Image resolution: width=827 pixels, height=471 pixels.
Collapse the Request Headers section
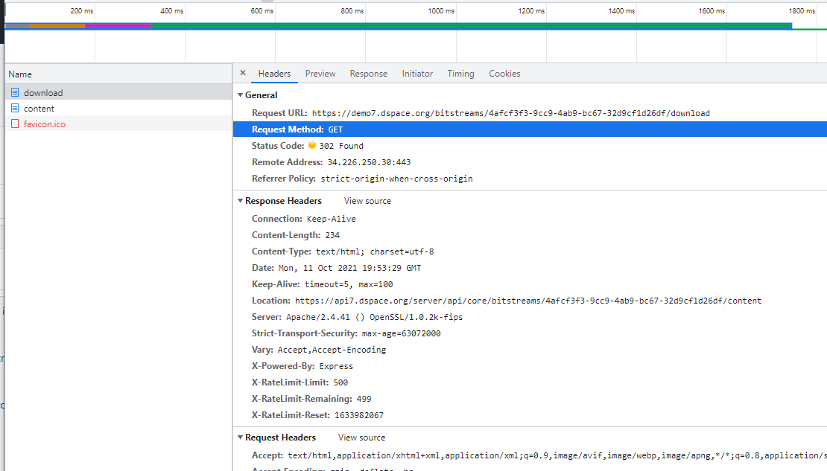coord(240,437)
